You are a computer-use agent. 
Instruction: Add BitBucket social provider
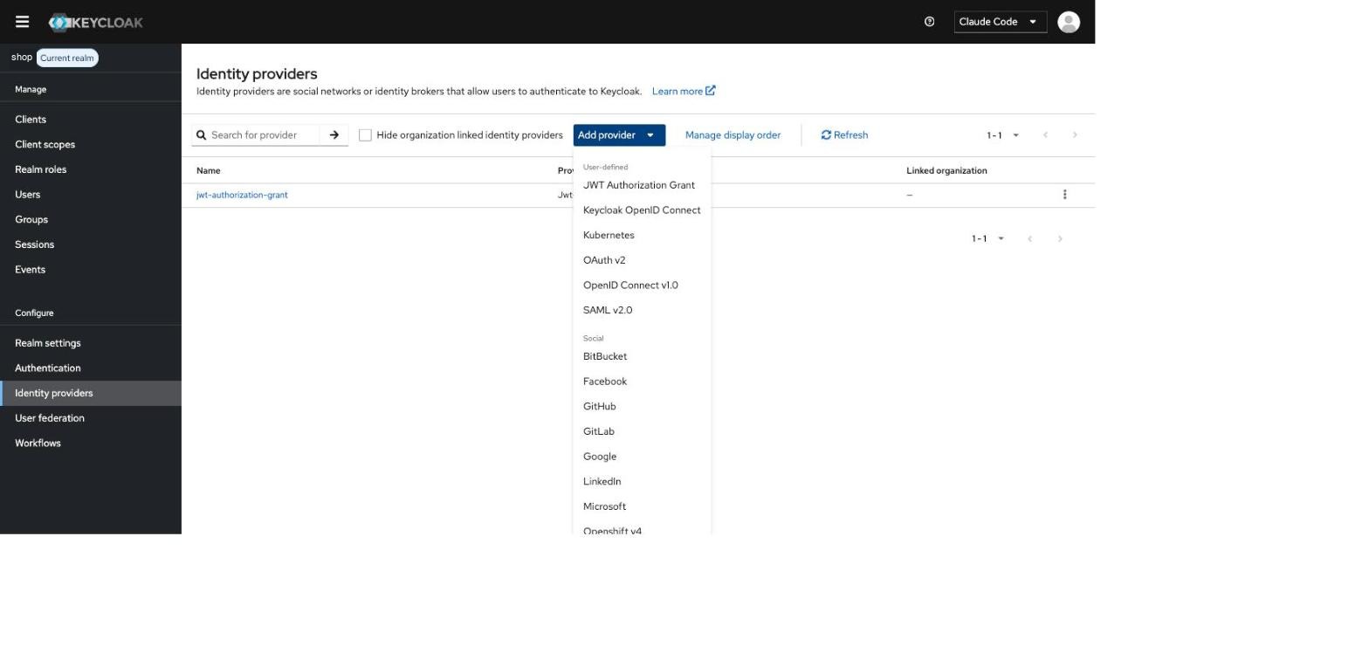pos(642,356)
